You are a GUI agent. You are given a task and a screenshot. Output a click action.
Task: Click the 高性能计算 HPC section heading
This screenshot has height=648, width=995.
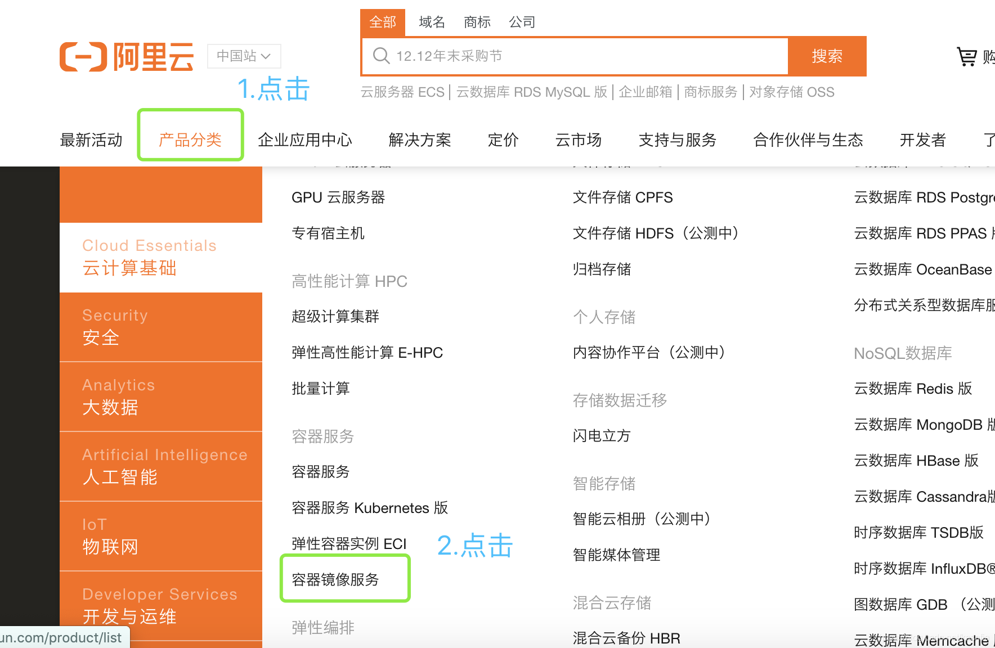pyautogui.click(x=349, y=281)
